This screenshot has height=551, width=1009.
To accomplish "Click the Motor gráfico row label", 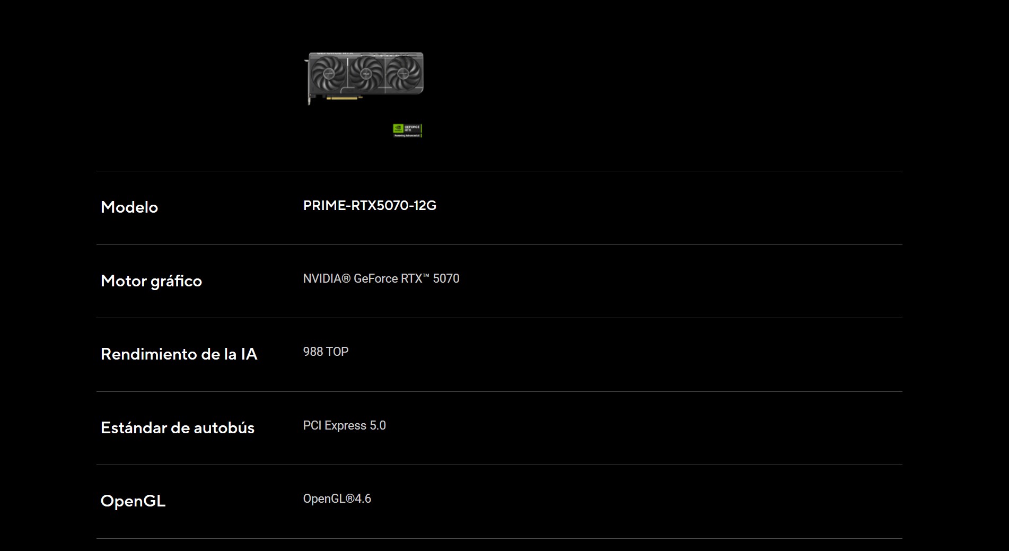I will pos(151,281).
